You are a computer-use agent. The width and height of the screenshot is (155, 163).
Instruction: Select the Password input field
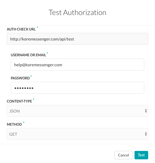tap(77, 88)
